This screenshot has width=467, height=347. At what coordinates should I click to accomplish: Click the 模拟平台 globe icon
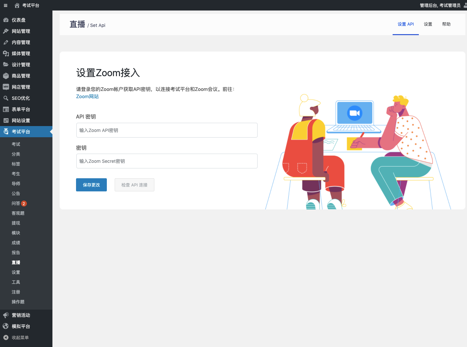(x=6, y=326)
